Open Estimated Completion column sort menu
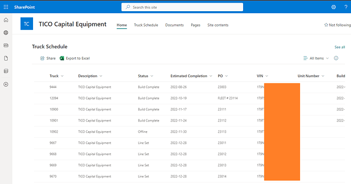The width and height of the screenshot is (351, 184). pyautogui.click(x=191, y=76)
